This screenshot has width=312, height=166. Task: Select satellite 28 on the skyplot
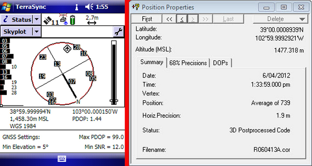pos(77,47)
